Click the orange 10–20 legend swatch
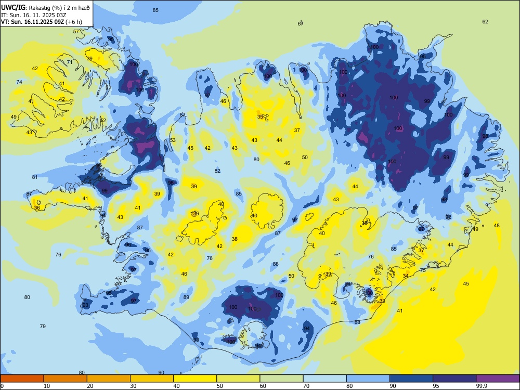This screenshot has width=520, height=390. pos(66,379)
